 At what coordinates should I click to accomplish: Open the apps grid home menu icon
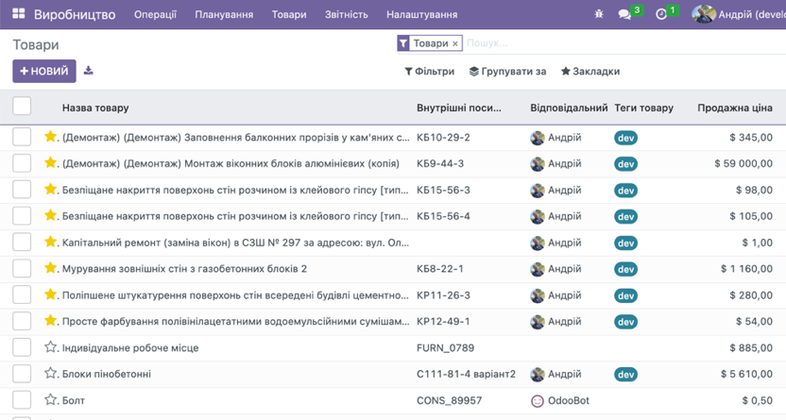coord(18,14)
